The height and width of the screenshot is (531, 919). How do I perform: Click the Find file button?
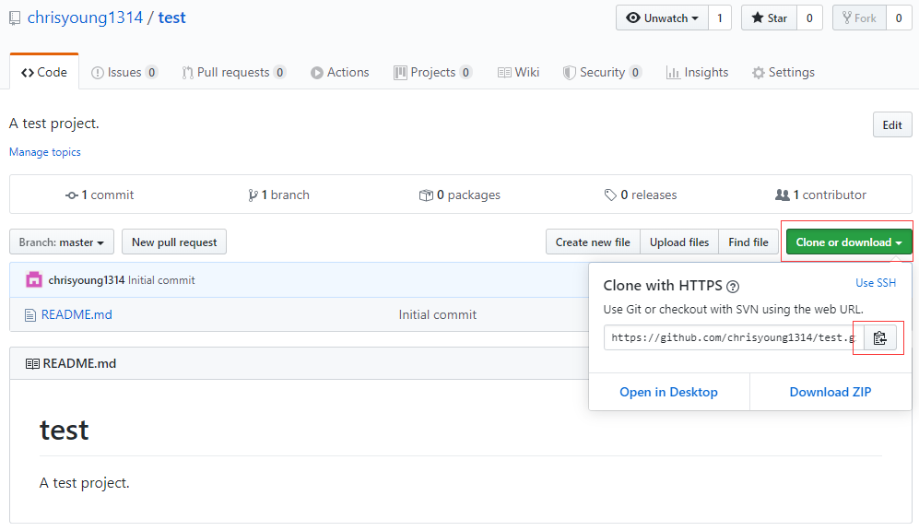point(748,242)
